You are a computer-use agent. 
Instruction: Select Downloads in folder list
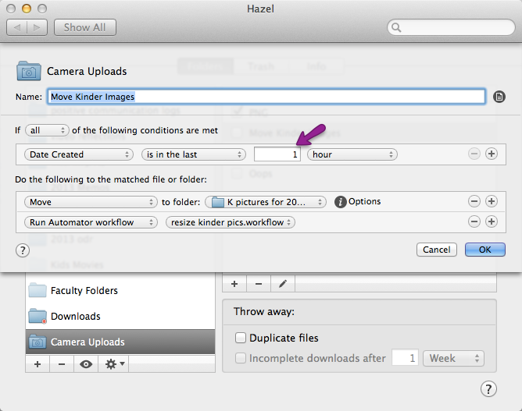click(x=120, y=316)
